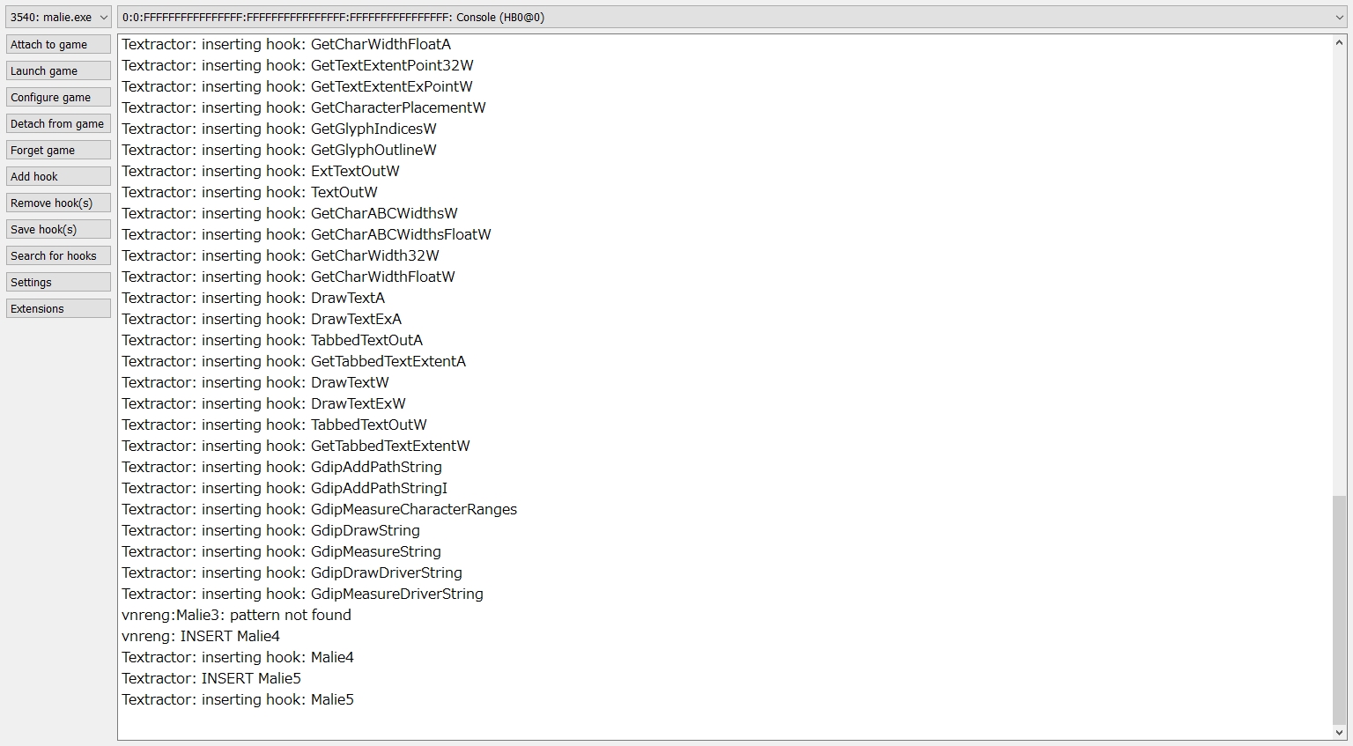
Task: Open Search for hooks
Action: pyautogui.click(x=58, y=255)
